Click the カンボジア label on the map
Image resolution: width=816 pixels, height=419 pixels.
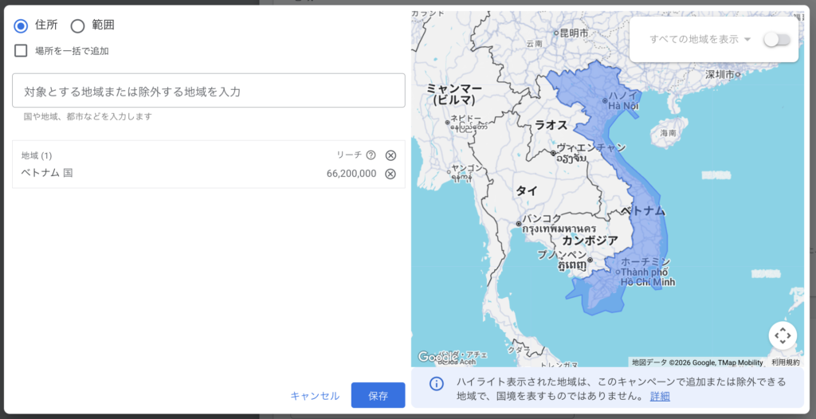pos(590,241)
